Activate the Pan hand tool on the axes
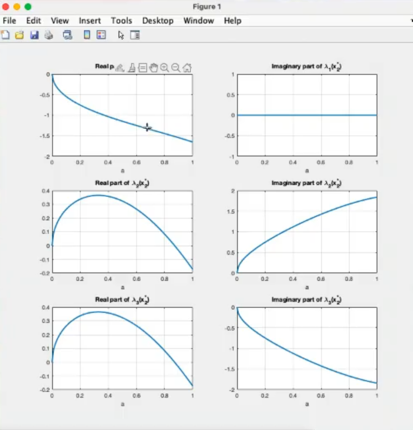This screenshot has height=430, width=413. (x=154, y=68)
